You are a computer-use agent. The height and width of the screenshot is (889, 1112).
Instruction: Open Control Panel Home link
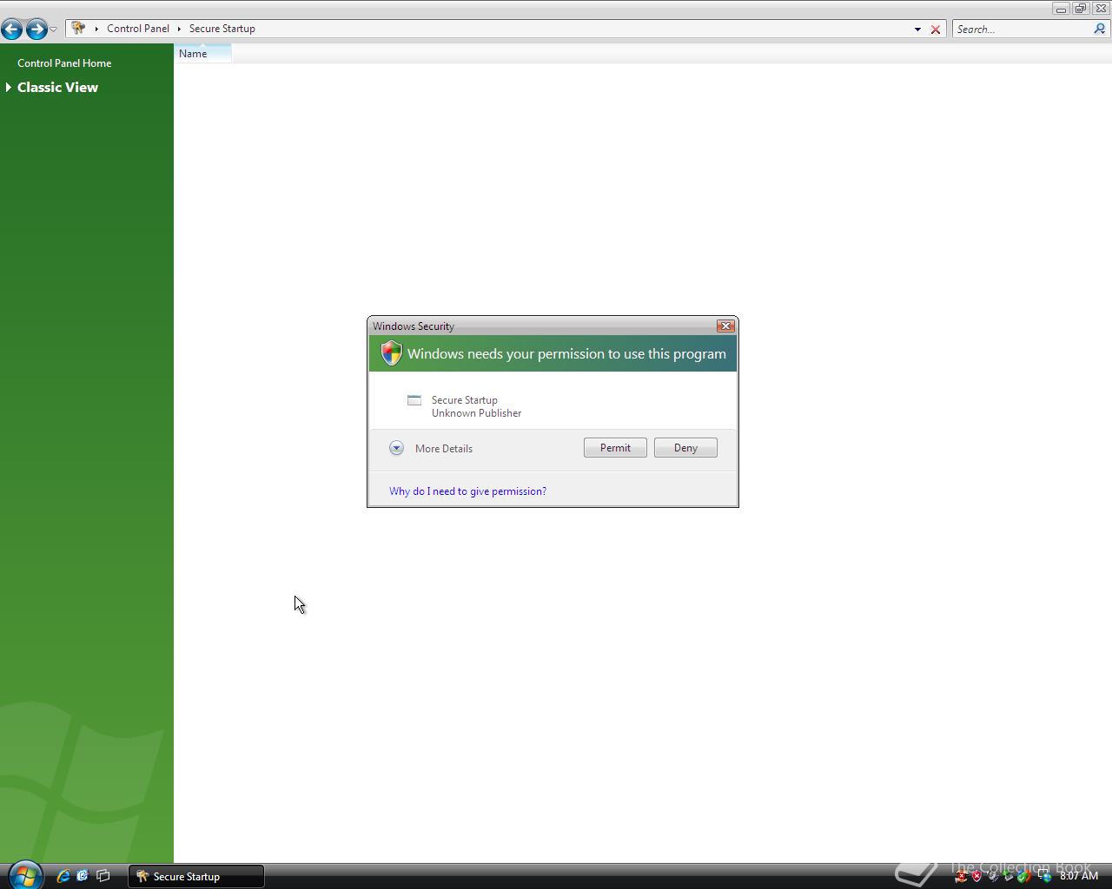(64, 63)
